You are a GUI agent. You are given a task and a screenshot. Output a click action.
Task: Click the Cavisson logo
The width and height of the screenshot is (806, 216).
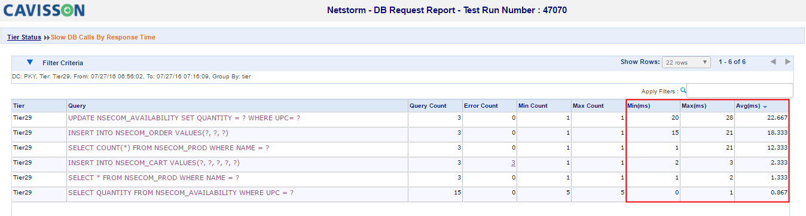pyautogui.click(x=44, y=10)
